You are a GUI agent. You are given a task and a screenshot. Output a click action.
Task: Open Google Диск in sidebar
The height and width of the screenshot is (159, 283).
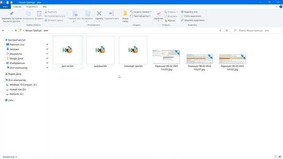(15, 59)
